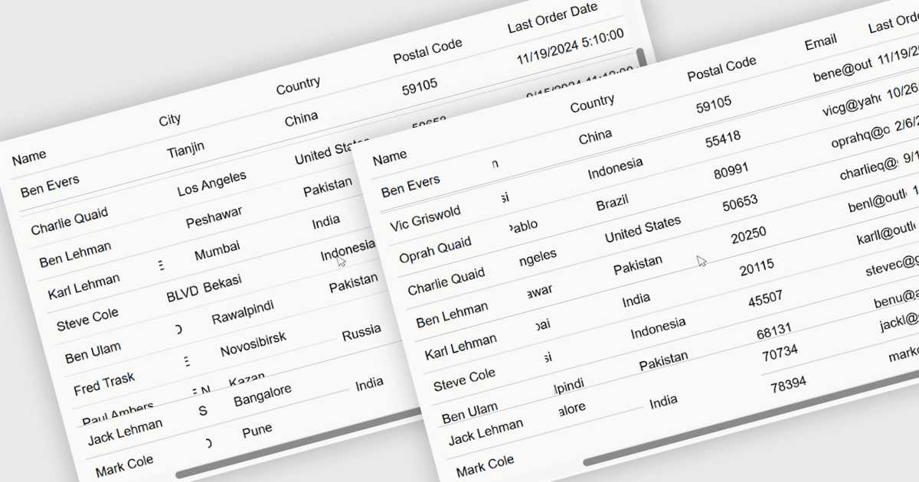The width and height of the screenshot is (919, 482).
Task: Click Country column header in left grid
Action: (298, 86)
